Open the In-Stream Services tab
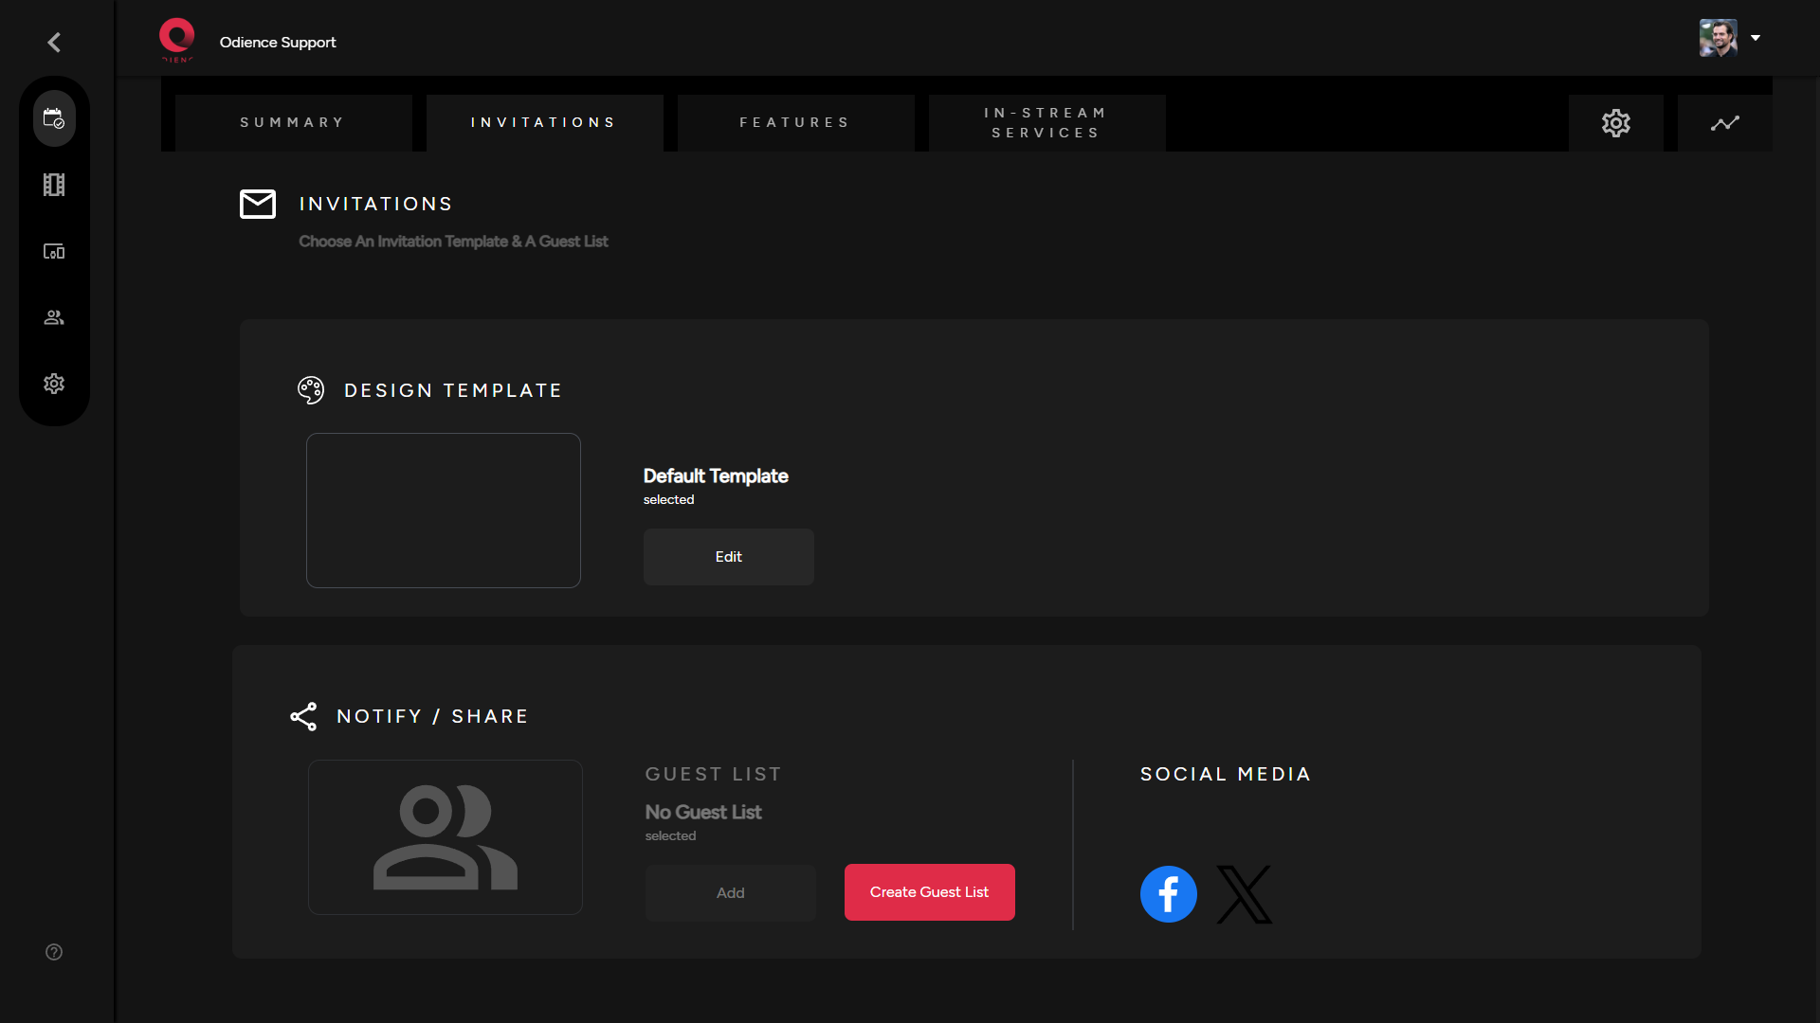 click(x=1045, y=122)
